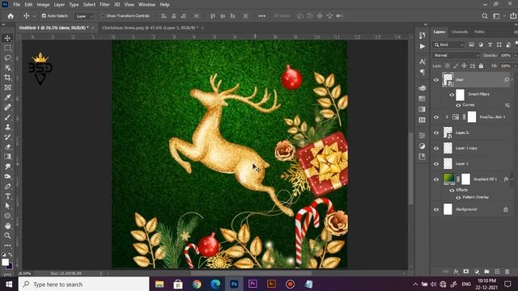
Task: Switch to the Christmas items.png document tab
Action: [x=150, y=27]
